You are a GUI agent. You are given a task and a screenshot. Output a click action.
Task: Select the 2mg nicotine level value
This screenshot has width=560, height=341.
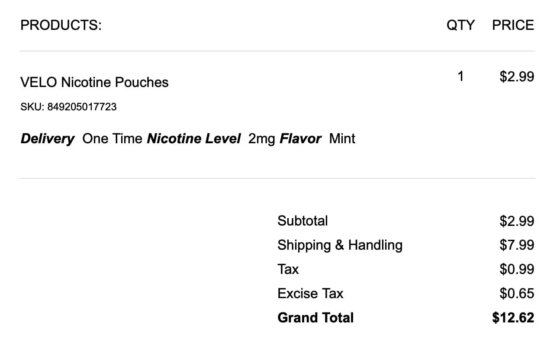click(x=261, y=139)
